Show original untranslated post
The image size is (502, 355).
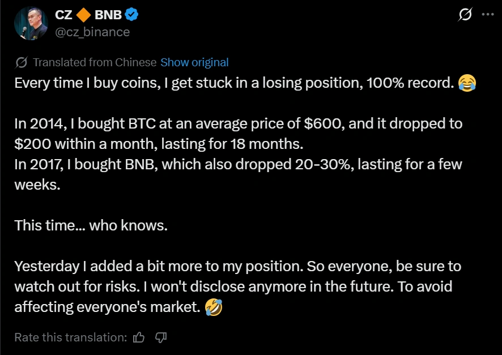click(x=194, y=62)
